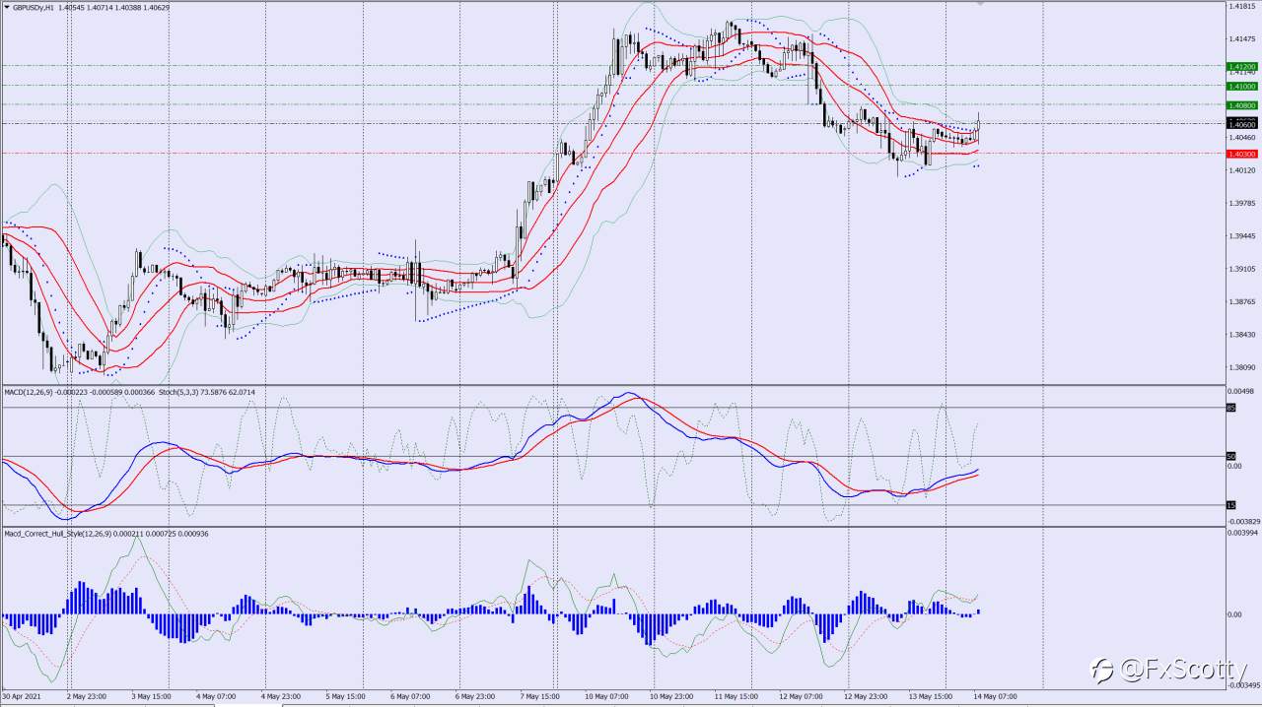This screenshot has width=1262, height=707.
Task: Click the MACD(12,26,9) indicator label
Action: coord(27,392)
